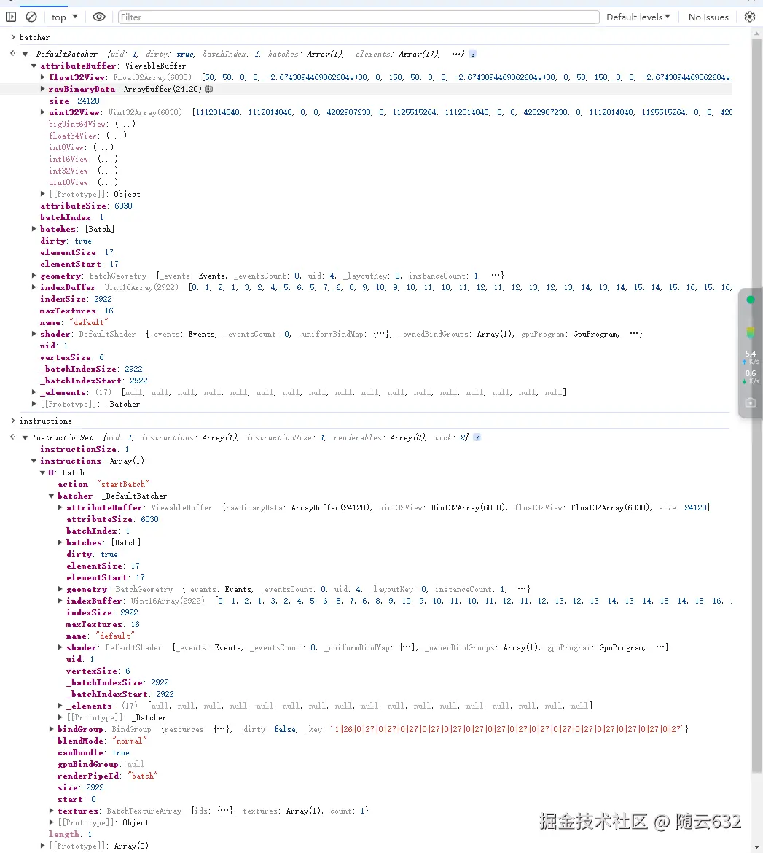Collapse the top-level _DefaultBatcher object
The image size is (763, 853).
point(25,55)
